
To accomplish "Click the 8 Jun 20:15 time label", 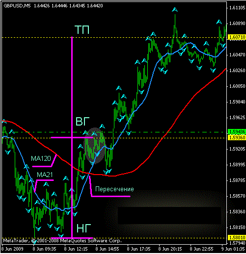I will coord(170,249).
